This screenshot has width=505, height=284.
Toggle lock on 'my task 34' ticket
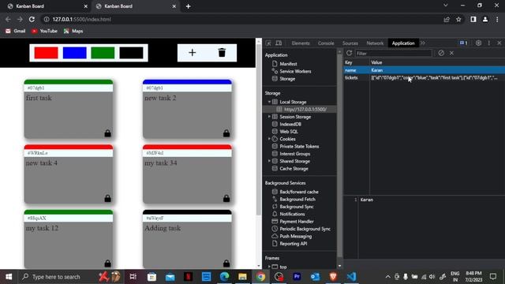[226, 198]
